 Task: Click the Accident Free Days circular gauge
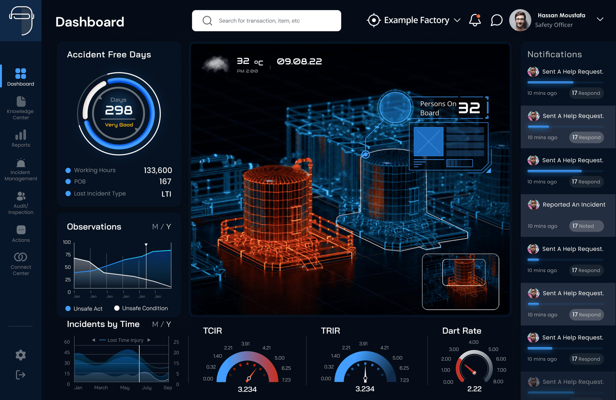click(x=119, y=114)
